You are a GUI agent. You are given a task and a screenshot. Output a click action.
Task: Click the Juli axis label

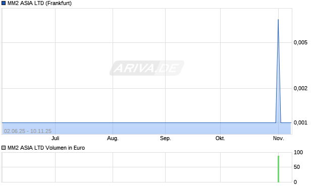tap(56, 138)
